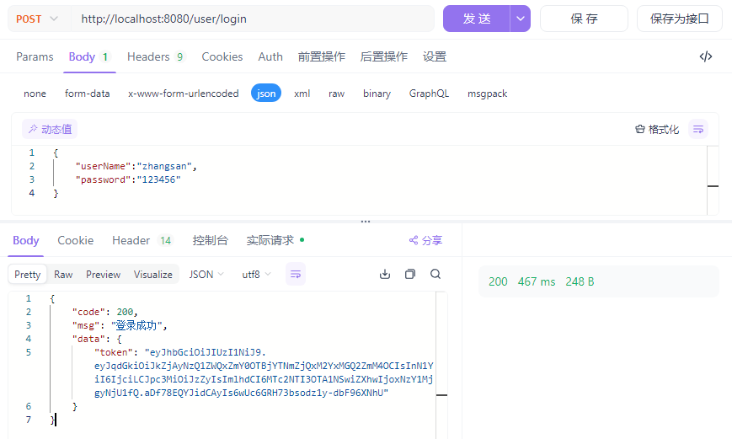Search within the response body
The image size is (732, 439).
click(x=435, y=275)
